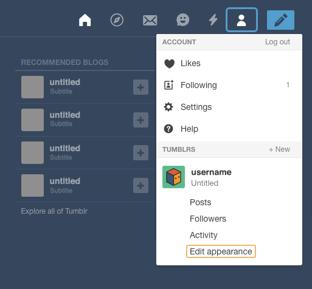
Task: Open the Explore compass icon
Action: click(x=117, y=20)
